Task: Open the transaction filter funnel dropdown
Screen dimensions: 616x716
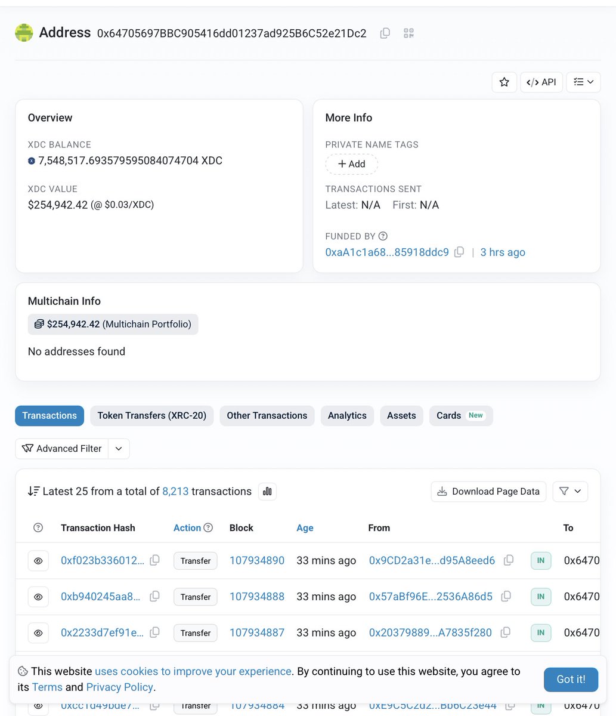Action: click(570, 492)
